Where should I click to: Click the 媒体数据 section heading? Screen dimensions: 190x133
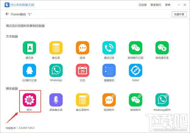(12, 89)
